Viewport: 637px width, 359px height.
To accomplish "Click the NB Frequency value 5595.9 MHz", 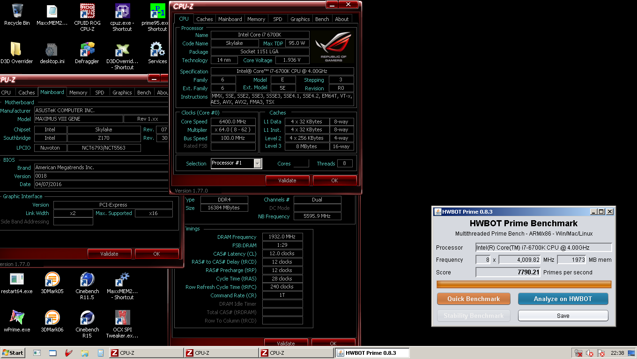I will pyautogui.click(x=317, y=216).
